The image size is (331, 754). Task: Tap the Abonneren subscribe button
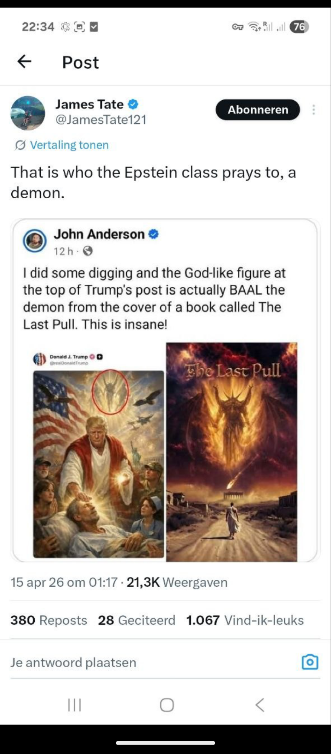[x=258, y=110]
